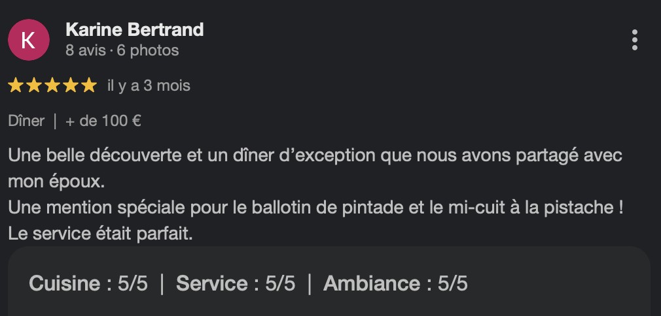Click the first yellow rating star
661x316 pixels.
pos(16,86)
